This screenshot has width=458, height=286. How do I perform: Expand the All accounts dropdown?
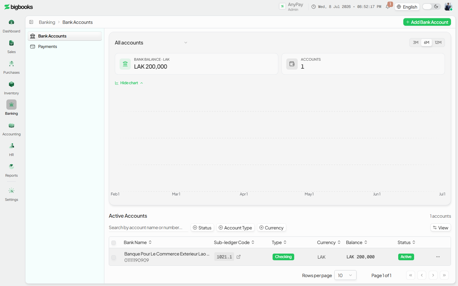coord(151,43)
